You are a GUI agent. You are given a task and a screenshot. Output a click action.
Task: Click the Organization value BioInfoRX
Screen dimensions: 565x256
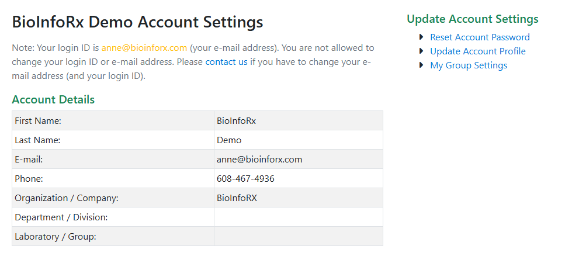tap(237, 198)
